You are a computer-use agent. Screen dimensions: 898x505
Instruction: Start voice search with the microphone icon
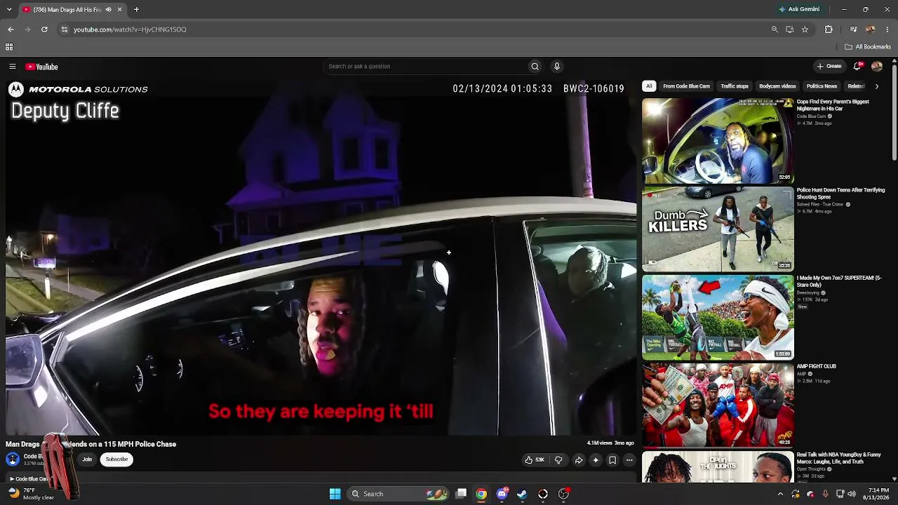pos(557,67)
